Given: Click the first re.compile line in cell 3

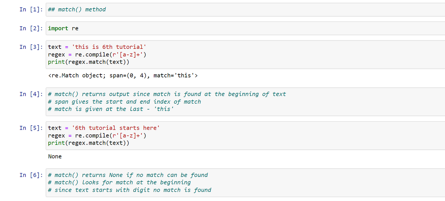Looking at the screenshot, I should [97, 55].
